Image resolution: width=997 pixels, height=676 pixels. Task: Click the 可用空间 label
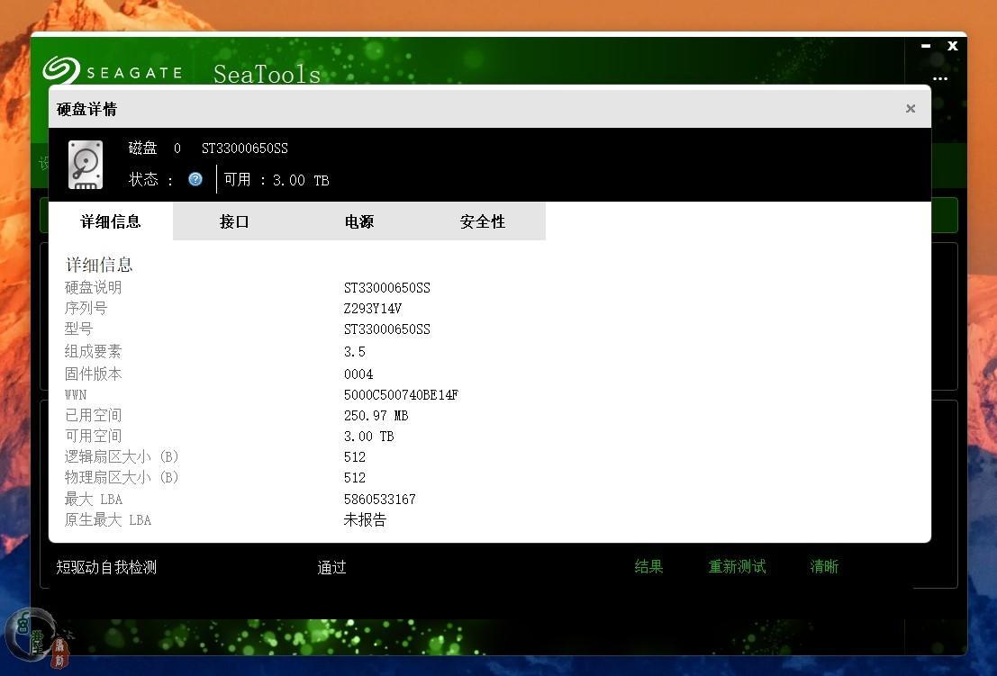(x=93, y=436)
